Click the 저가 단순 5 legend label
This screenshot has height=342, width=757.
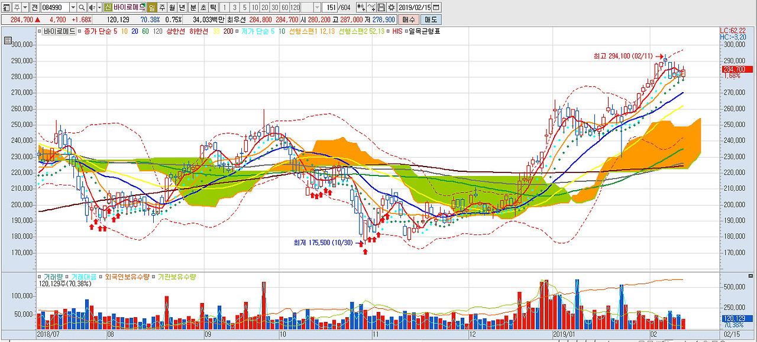point(258,31)
